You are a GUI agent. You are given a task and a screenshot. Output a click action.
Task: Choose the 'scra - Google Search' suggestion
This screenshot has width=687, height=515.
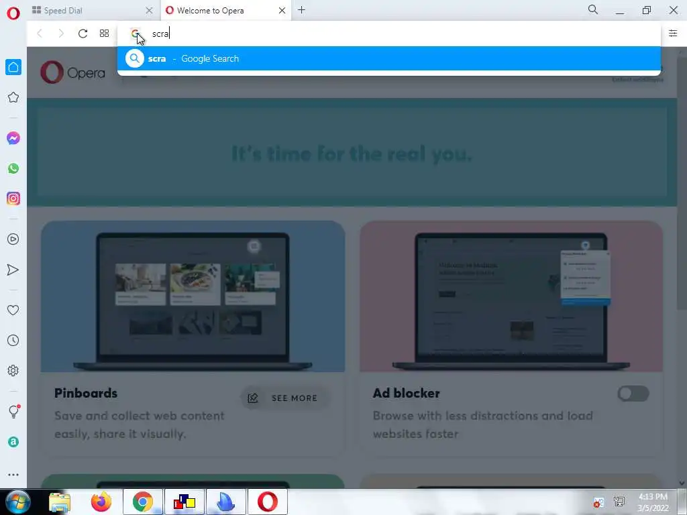tap(388, 58)
